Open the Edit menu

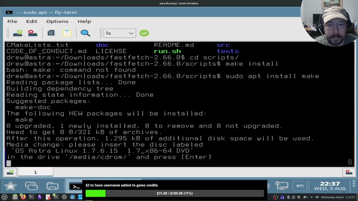[x=32, y=21]
